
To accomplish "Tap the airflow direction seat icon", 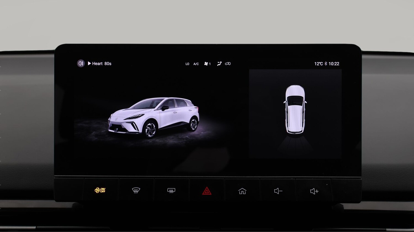I will [x=219, y=64].
